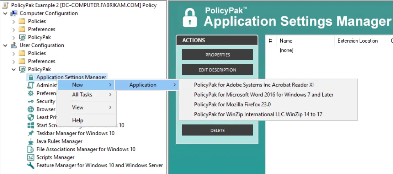The height and width of the screenshot is (174, 393).
Task: Collapse the Computer Configuration node
Action: [5, 13]
